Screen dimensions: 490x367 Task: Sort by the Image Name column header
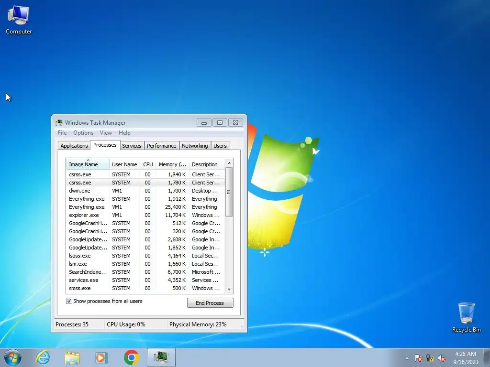click(88, 164)
